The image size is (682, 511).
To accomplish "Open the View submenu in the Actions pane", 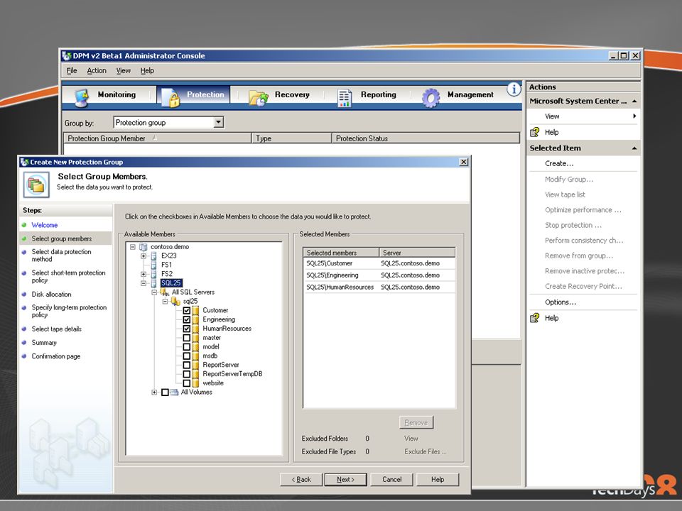I will (x=583, y=116).
